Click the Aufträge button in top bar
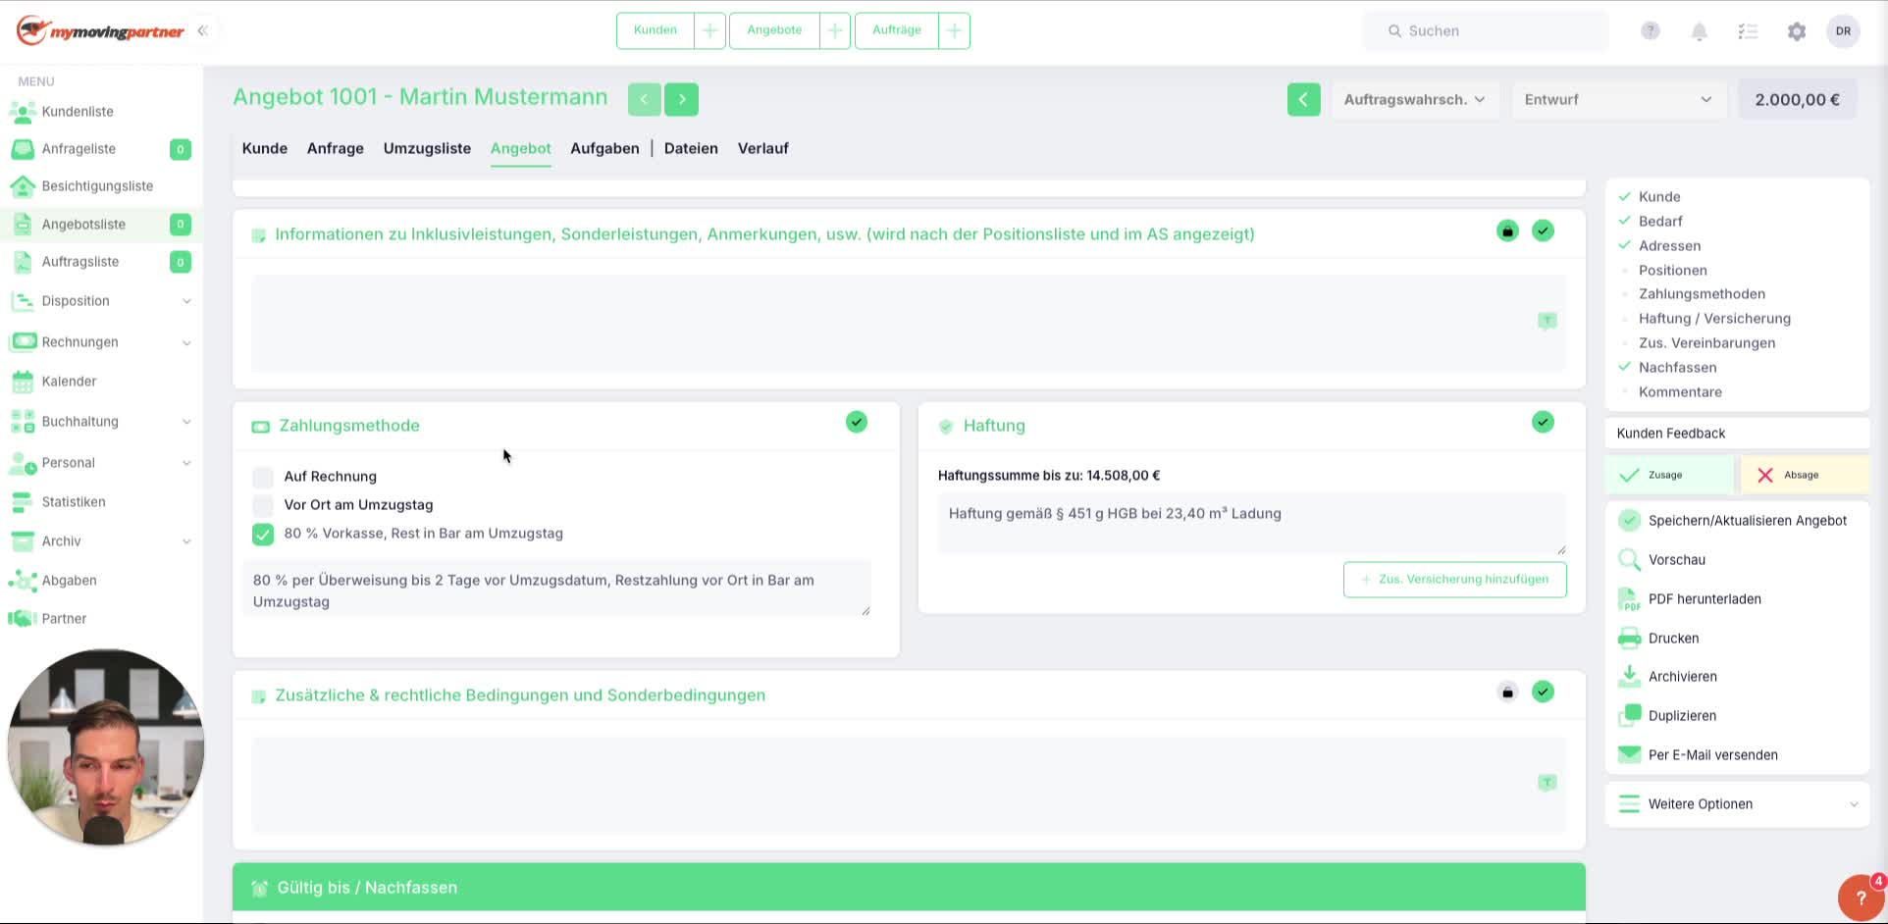The image size is (1888, 924). tap(897, 30)
